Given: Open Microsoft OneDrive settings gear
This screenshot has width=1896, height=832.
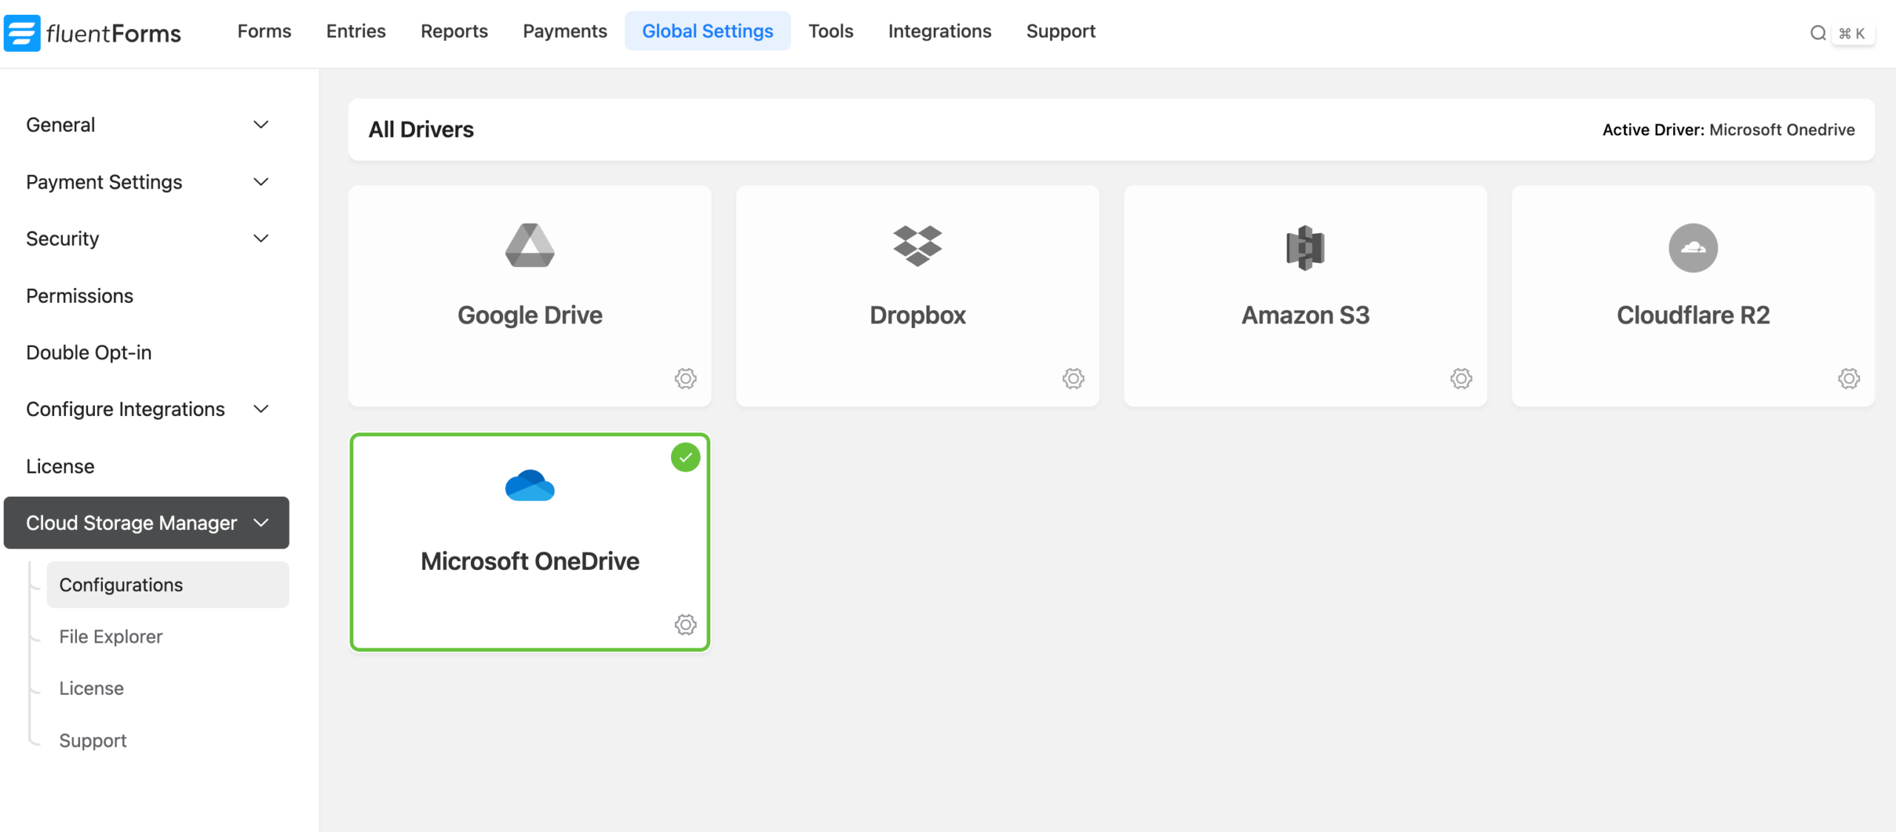Looking at the screenshot, I should 685,624.
